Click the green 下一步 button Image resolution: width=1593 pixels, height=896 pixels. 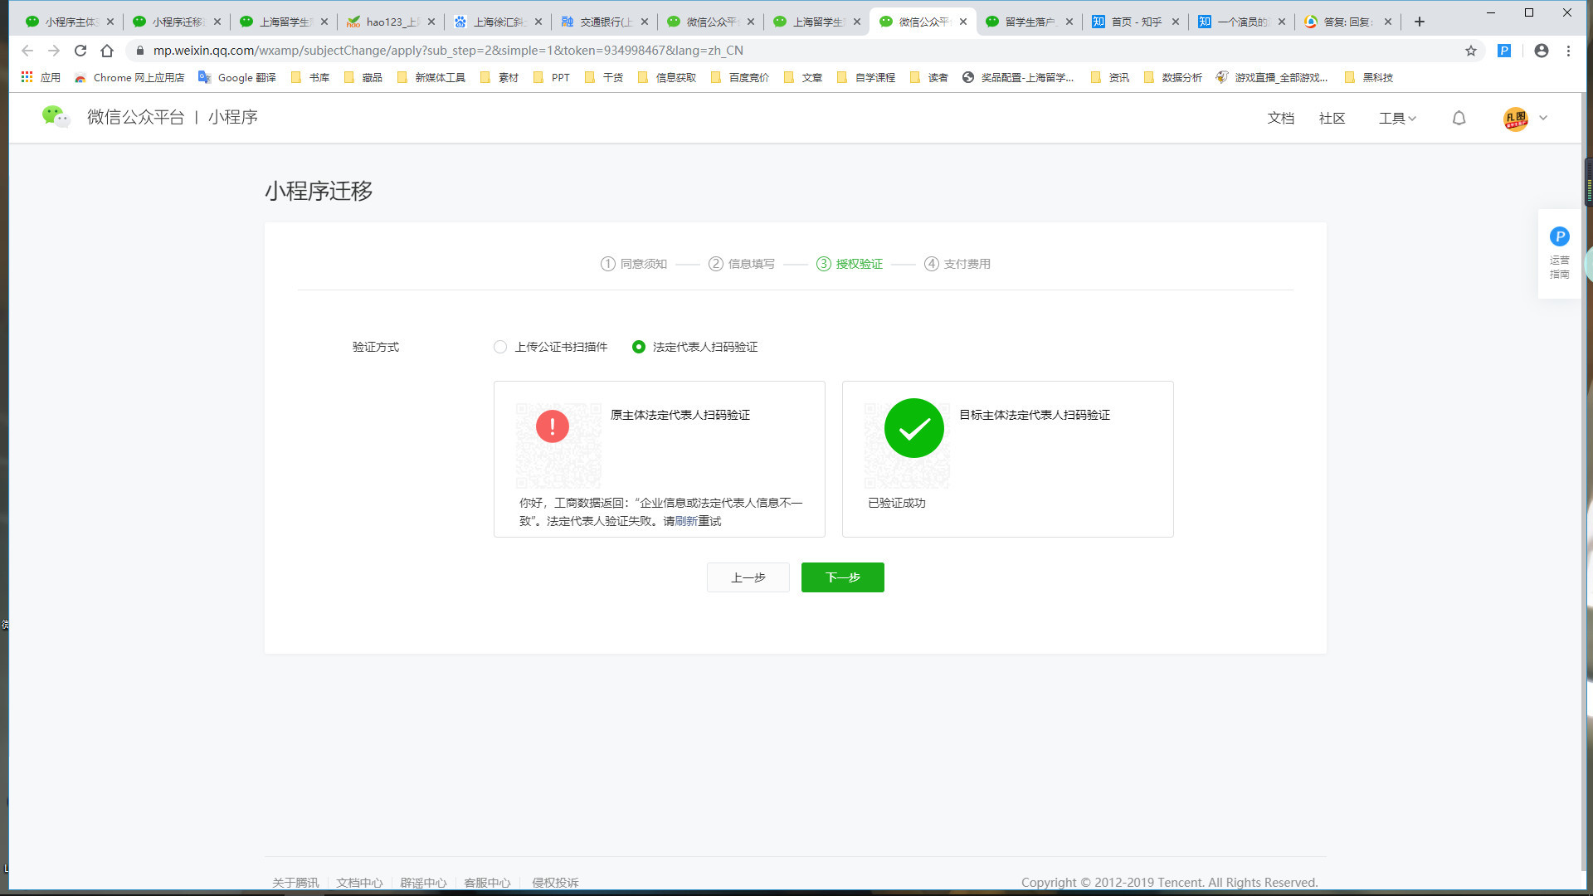point(842,577)
